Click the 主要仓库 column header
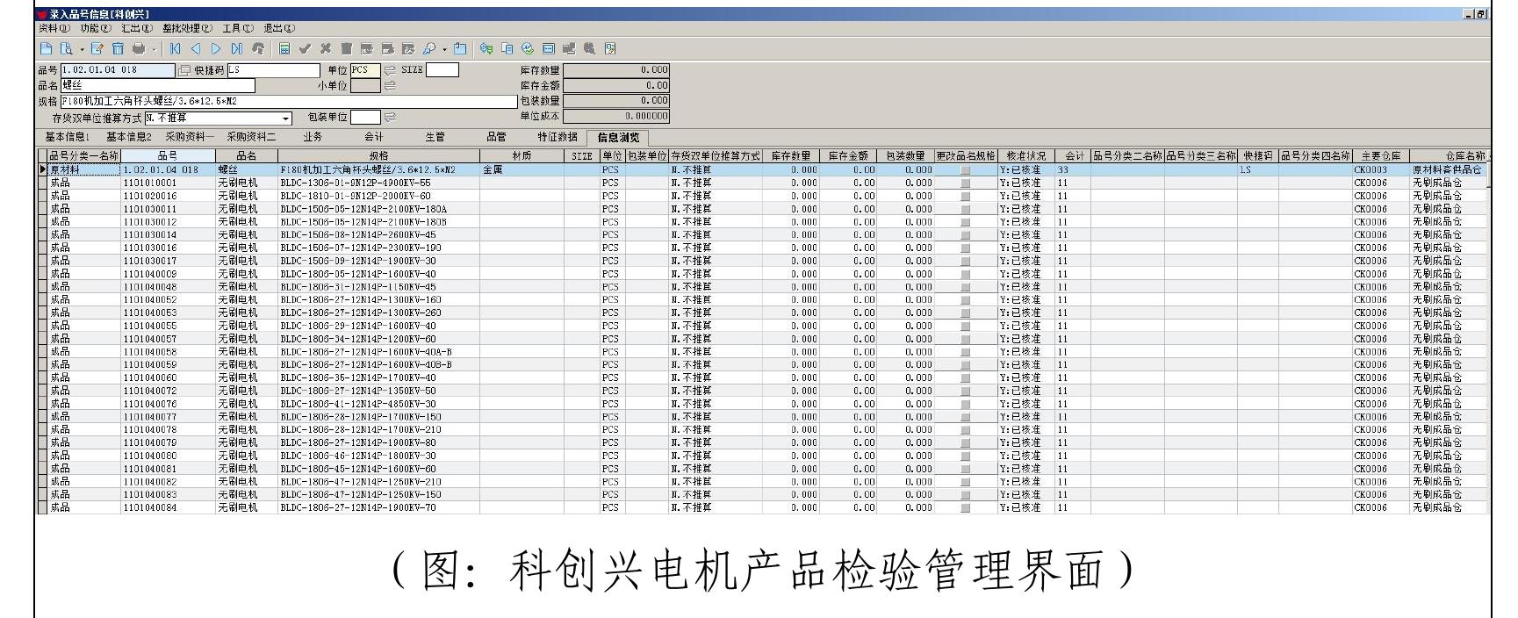1518x618 pixels. [x=1381, y=156]
